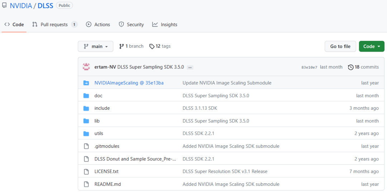Click the NVIDIAImageScaling submodule folder icon

click(86, 83)
